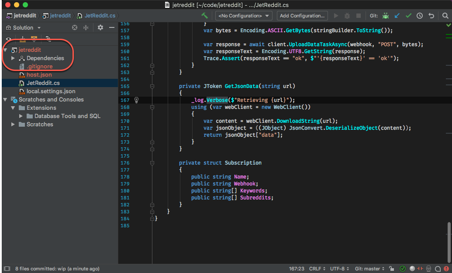This screenshot has height=273, width=452.
Task: Click the speech bubble status bar icon
Action: coord(438,269)
